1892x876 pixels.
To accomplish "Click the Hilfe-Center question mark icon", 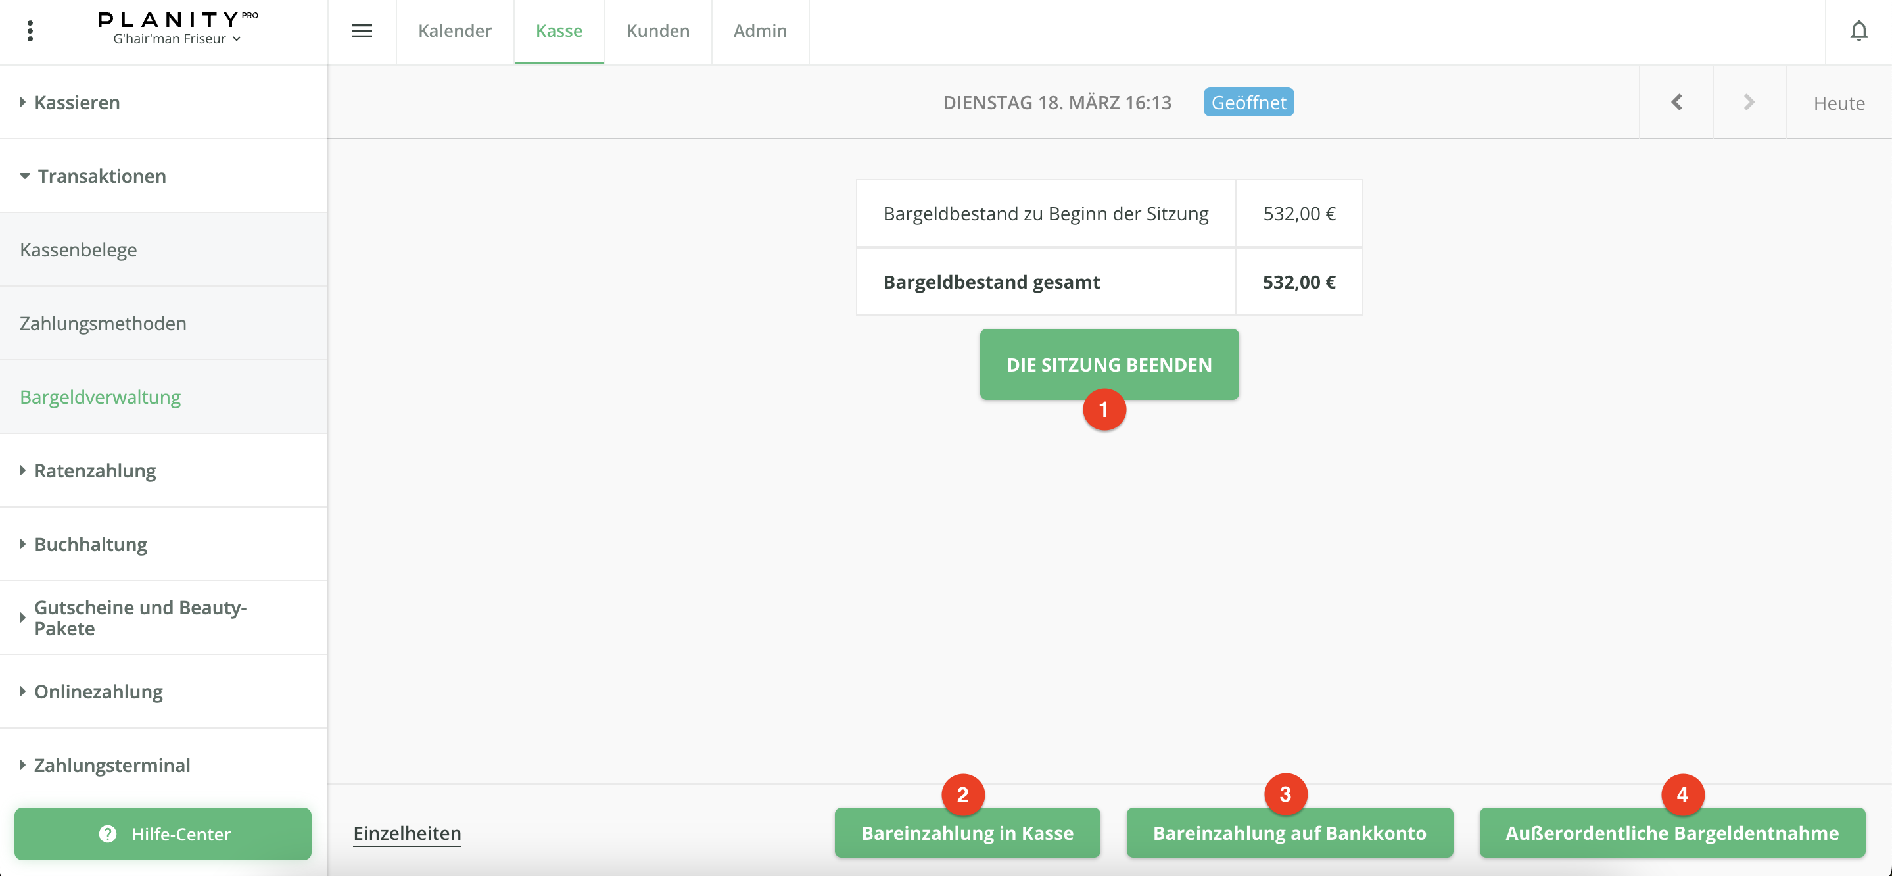I will tap(108, 833).
